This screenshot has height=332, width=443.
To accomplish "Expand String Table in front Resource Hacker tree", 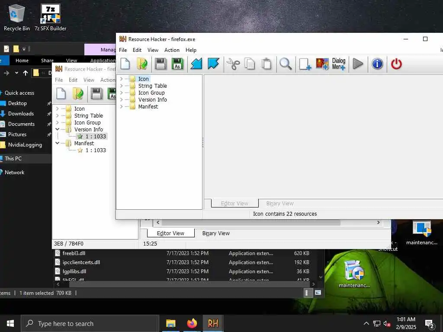I will tap(122, 86).
